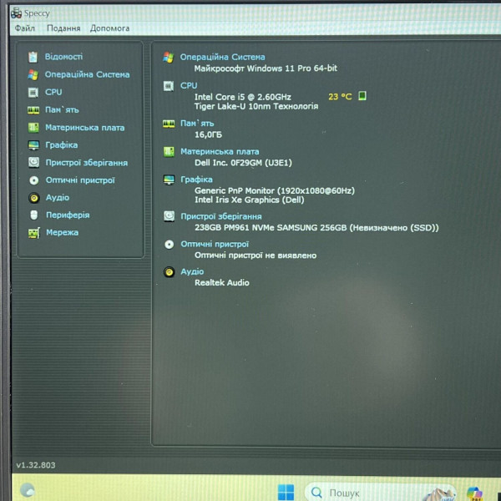Click the Графіка monitor icon in sidebar

33,145
